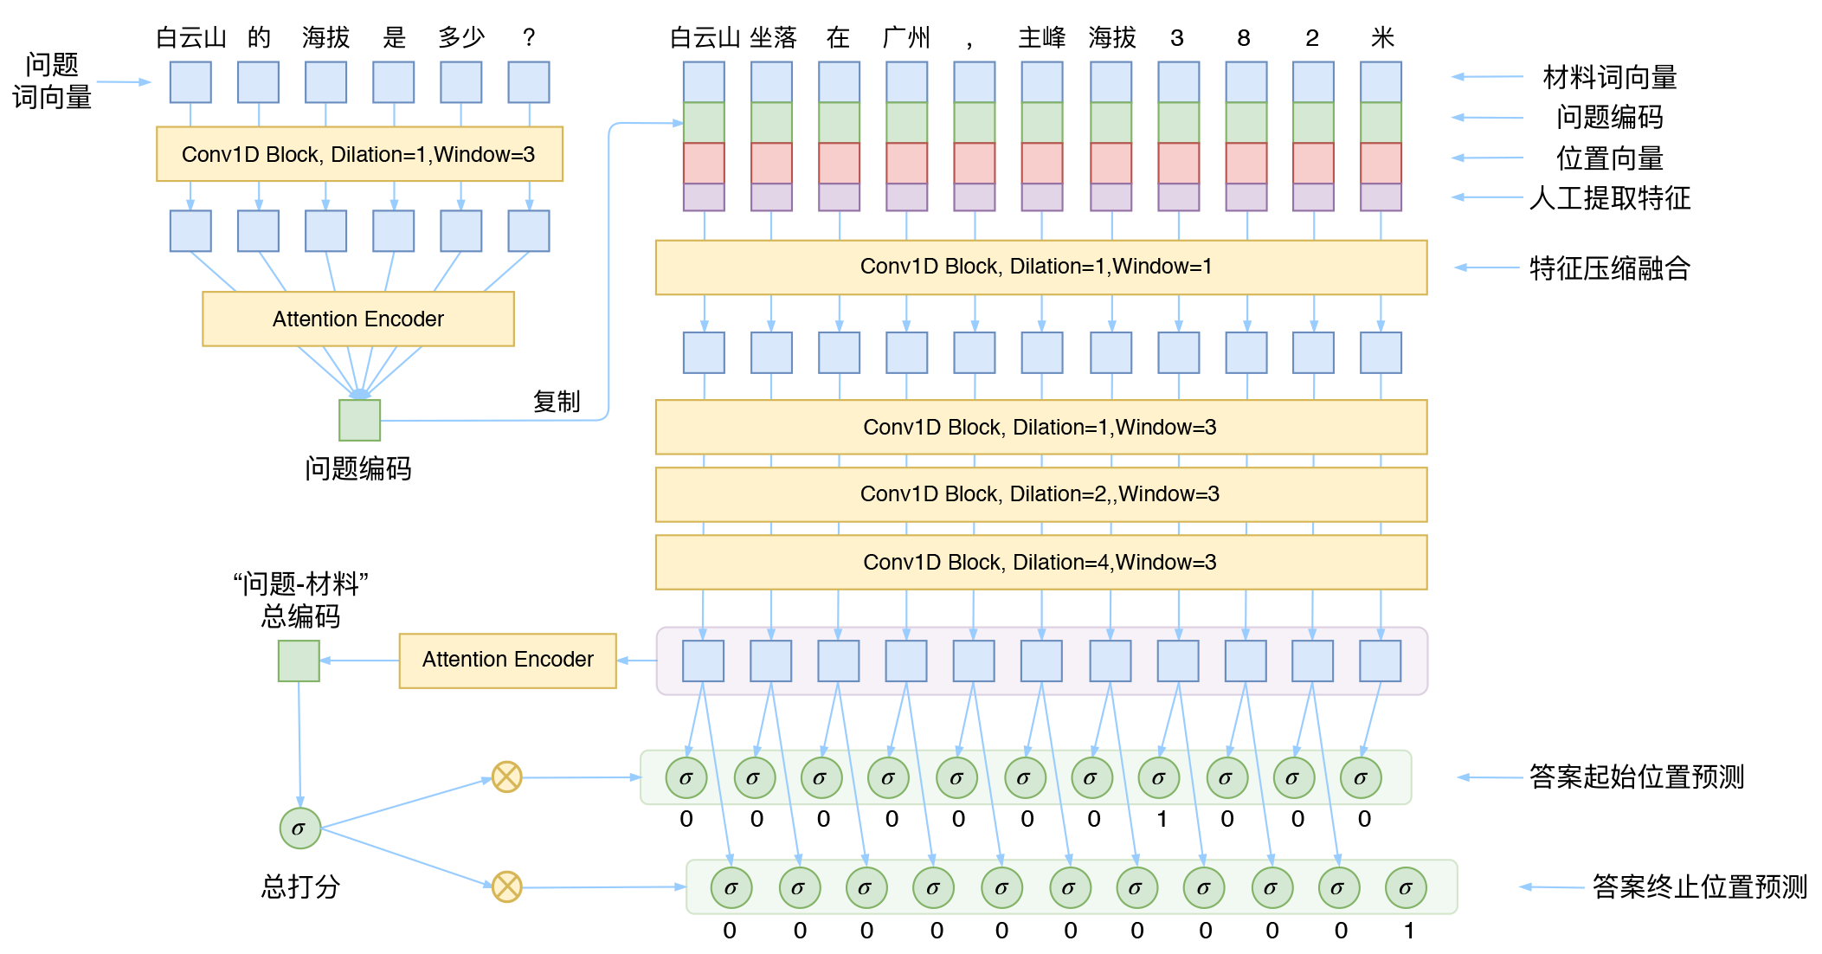The width and height of the screenshot is (1822, 954).
Task: Click the lower orange multiply circle symbol
Action: point(506,886)
